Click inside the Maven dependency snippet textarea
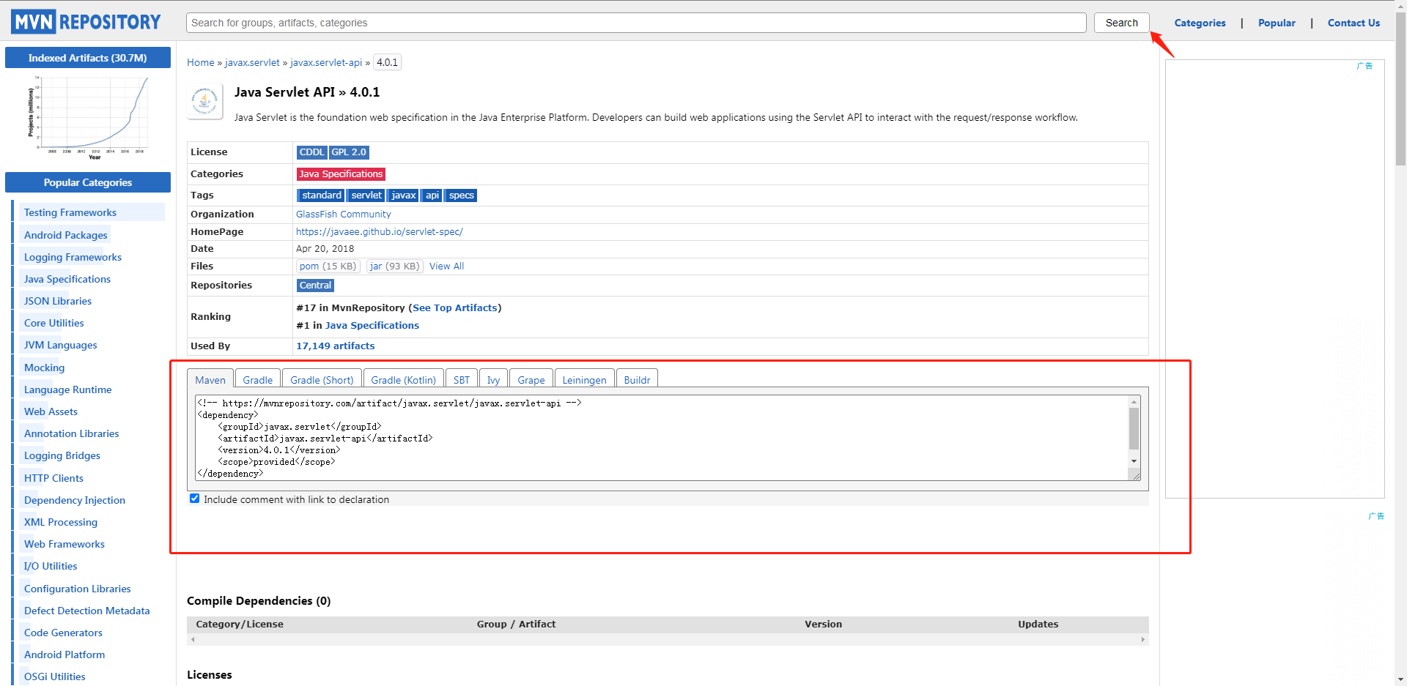The width and height of the screenshot is (1407, 686). coord(662,438)
